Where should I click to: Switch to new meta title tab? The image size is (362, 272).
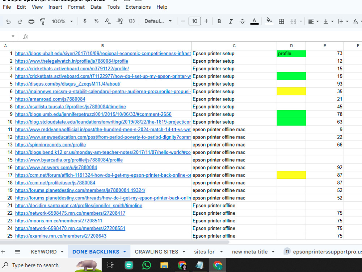[x=249, y=252]
